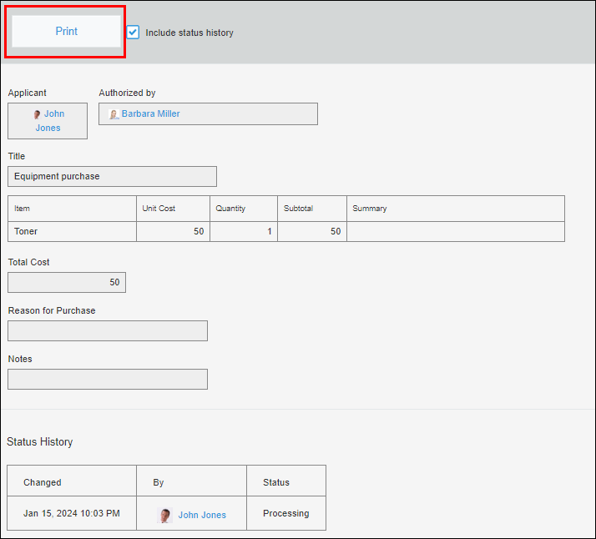
Task: Click John Jones avatar in Status History
Action: (x=165, y=515)
